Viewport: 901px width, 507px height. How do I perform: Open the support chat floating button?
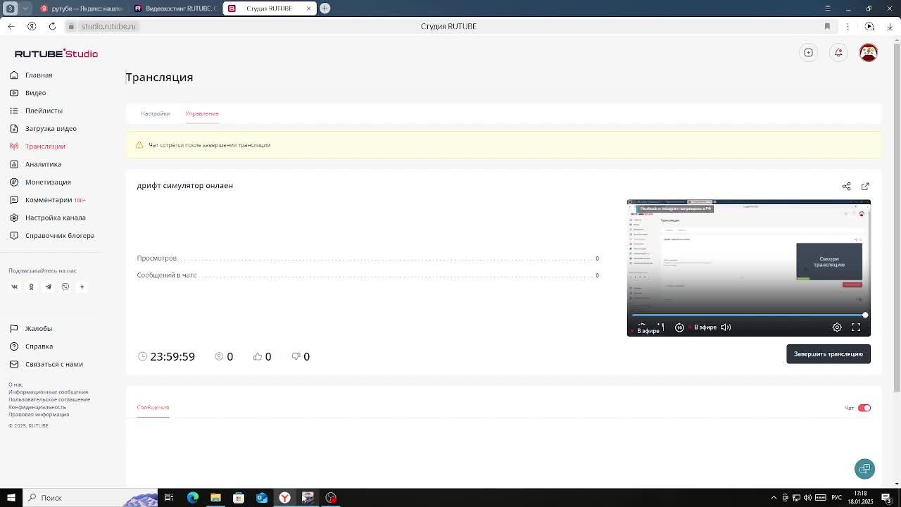pyautogui.click(x=865, y=469)
